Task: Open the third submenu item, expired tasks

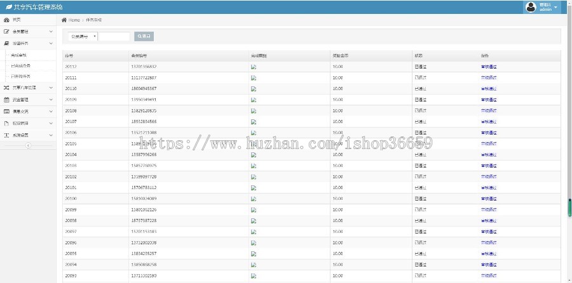Action: coord(21,77)
